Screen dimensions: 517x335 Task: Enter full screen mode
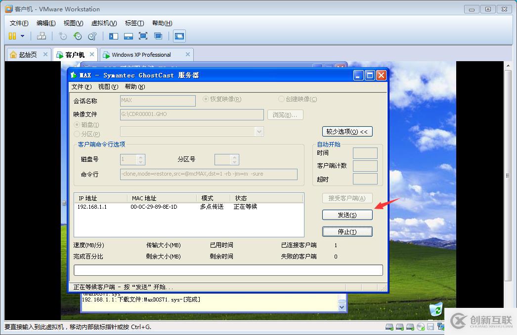(x=144, y=36)
